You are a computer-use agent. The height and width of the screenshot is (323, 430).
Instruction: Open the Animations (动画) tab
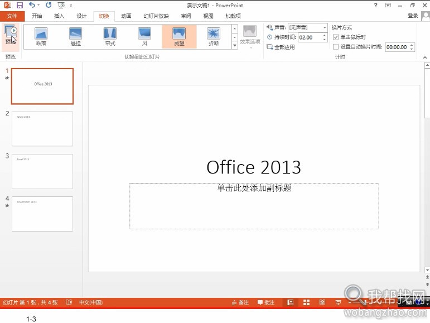click(126, 16)
